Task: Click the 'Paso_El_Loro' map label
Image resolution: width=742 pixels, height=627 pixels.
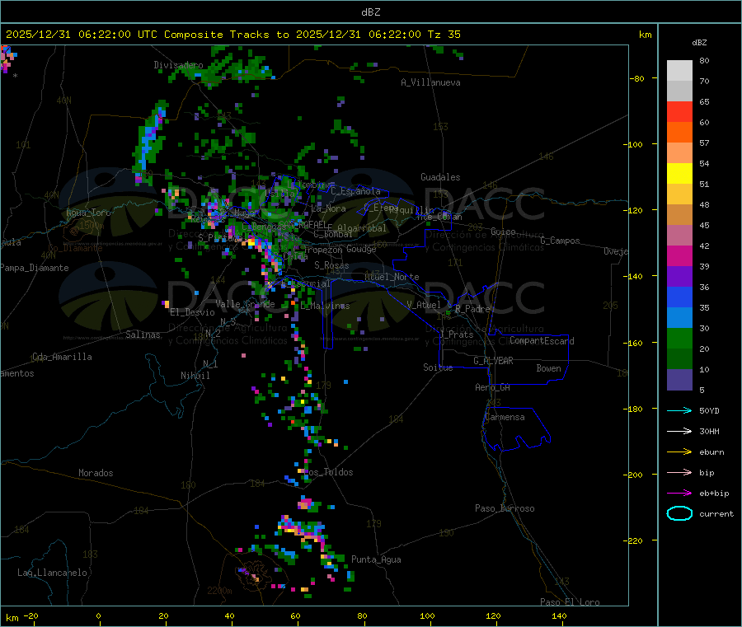Action: click(x=570, y=602)
